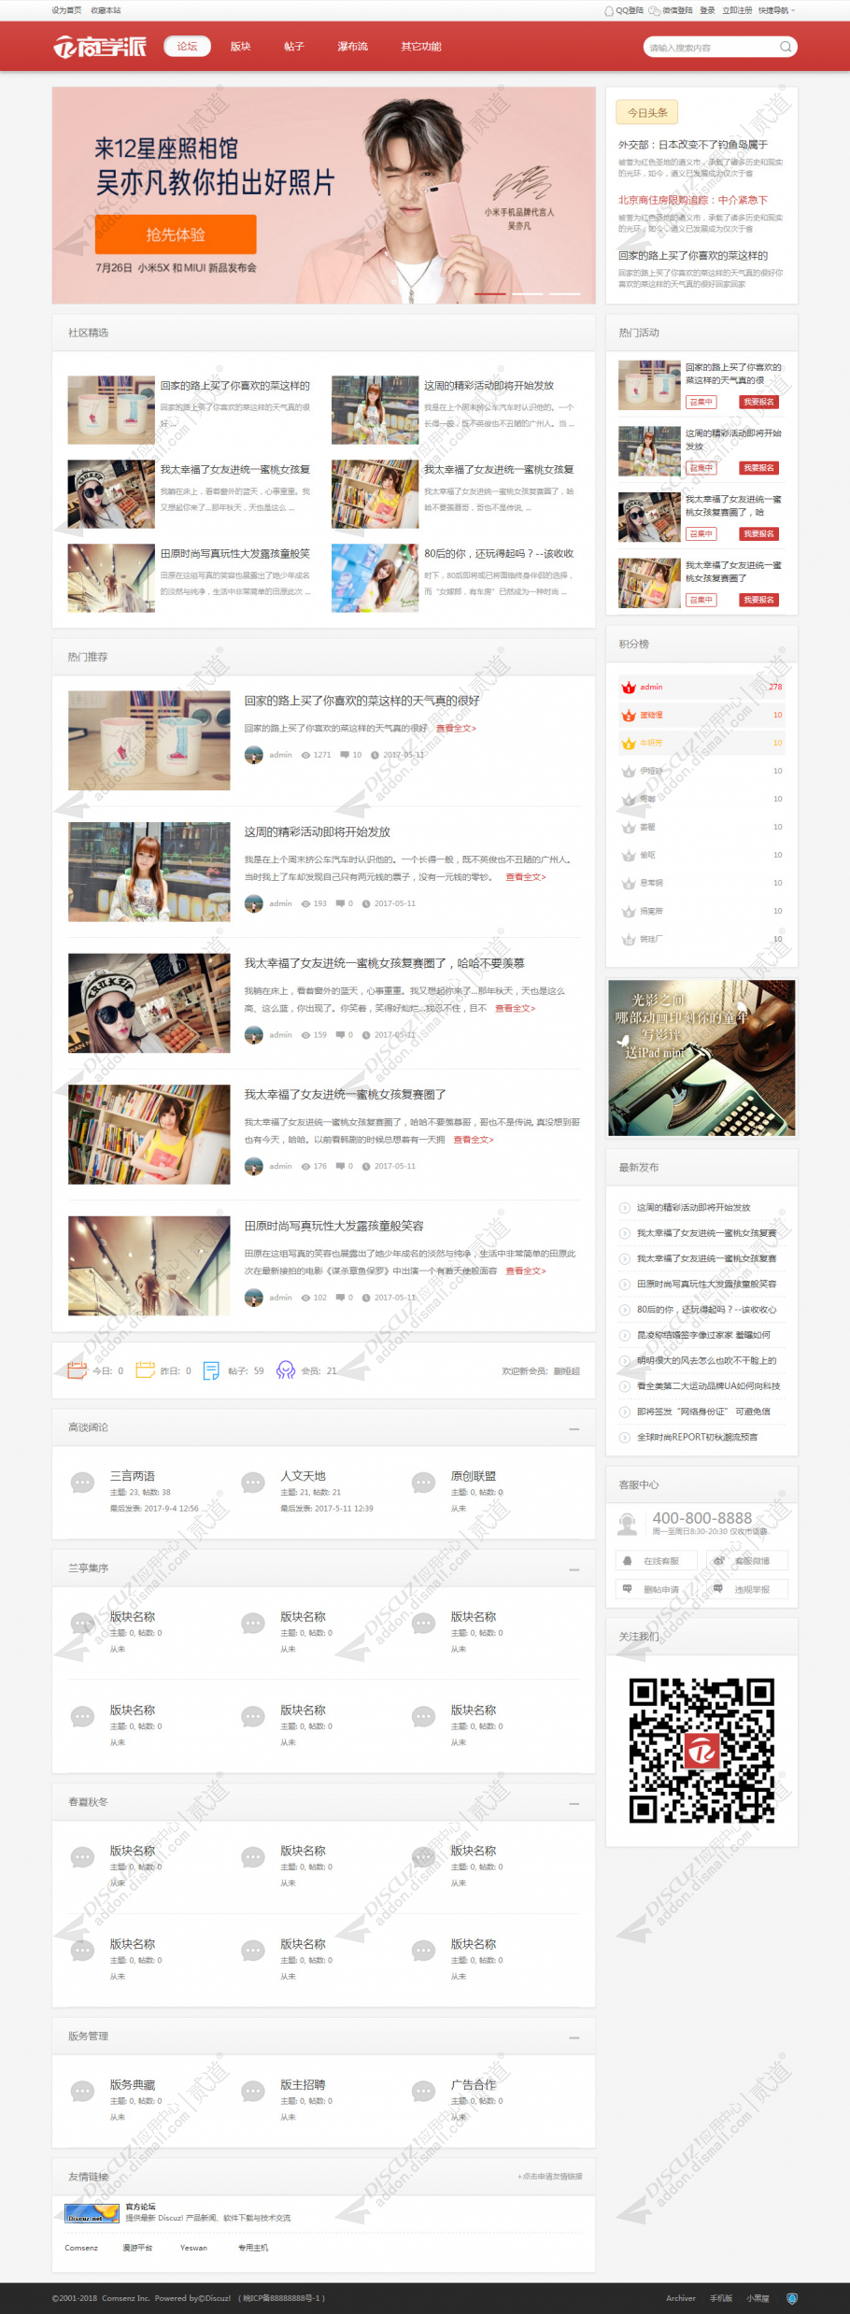The height and width of the screenshot is (2314, 850).
Task: Open the 光影之间 typewriter ad image
Action: pos(701,1058)
